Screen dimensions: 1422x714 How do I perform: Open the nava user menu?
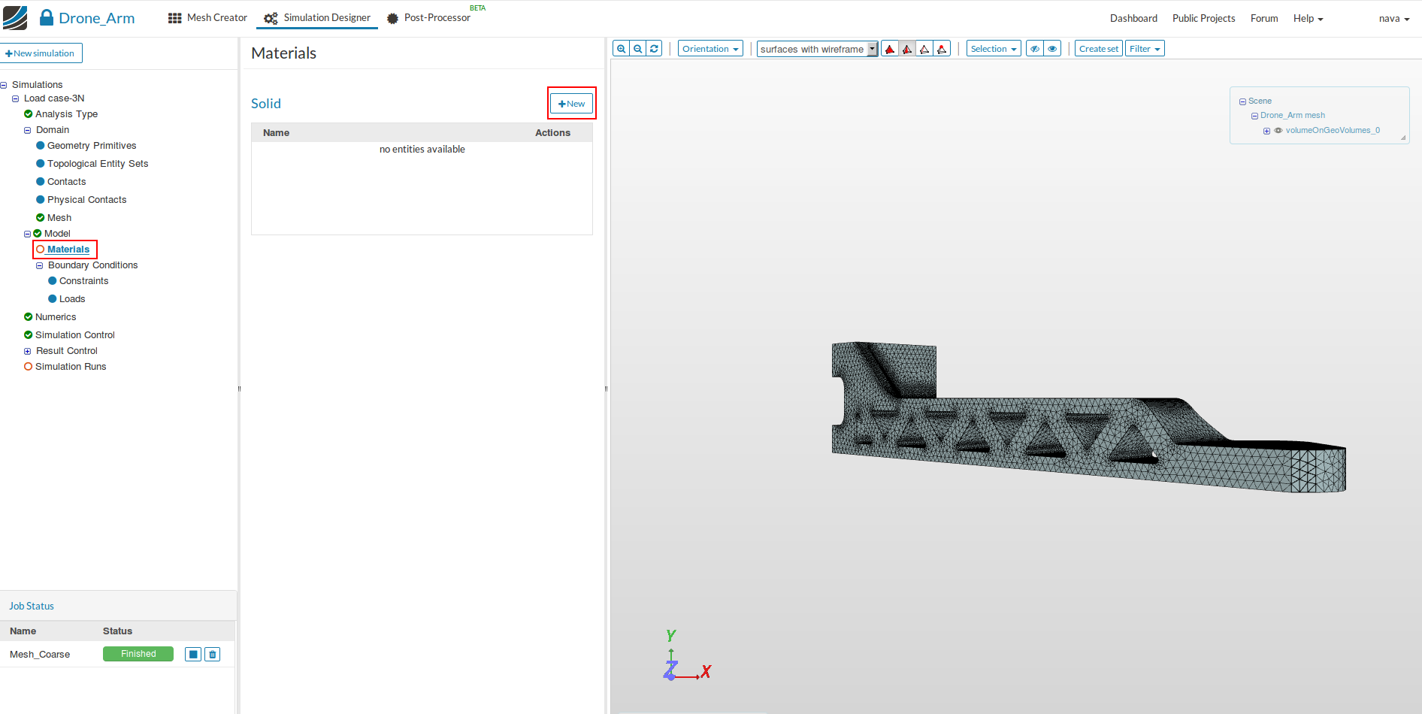pos(1394,18)
